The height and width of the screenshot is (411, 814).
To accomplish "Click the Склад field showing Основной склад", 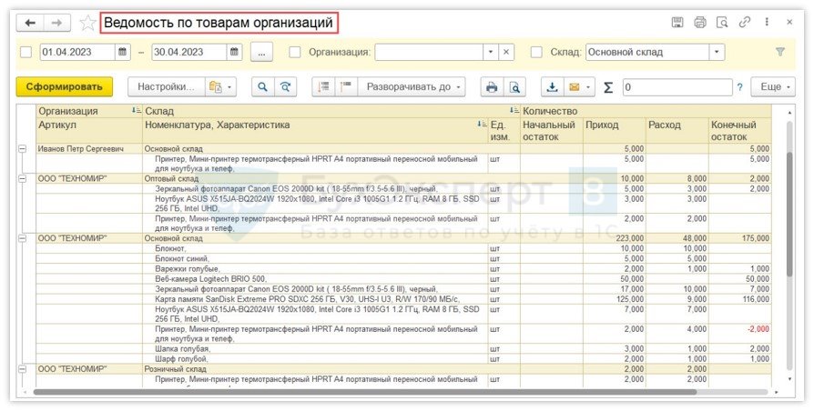I will pos(647,52).
